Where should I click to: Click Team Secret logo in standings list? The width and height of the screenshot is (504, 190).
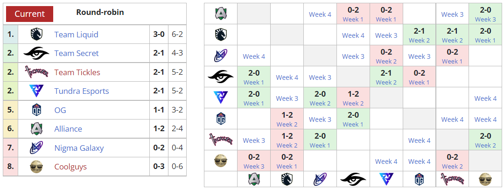point(36,53)
